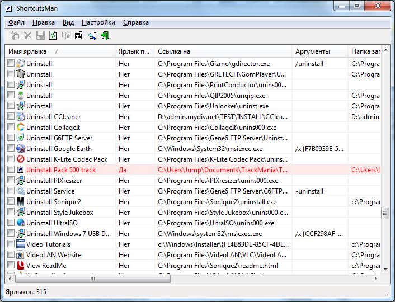395x302 pixels.
Task: Sort by the Ярлык п... column header
Action: 135,51
